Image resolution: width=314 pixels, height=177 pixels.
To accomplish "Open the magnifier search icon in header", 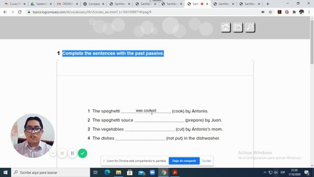I will click(250, 28).
